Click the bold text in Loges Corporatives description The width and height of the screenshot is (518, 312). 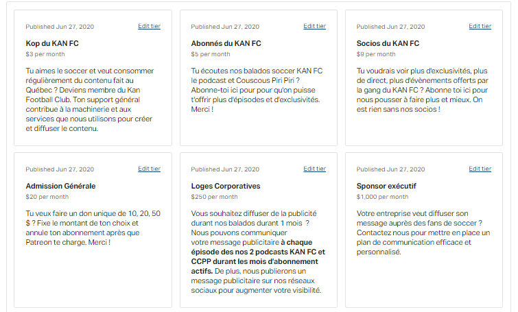[258, 256]
